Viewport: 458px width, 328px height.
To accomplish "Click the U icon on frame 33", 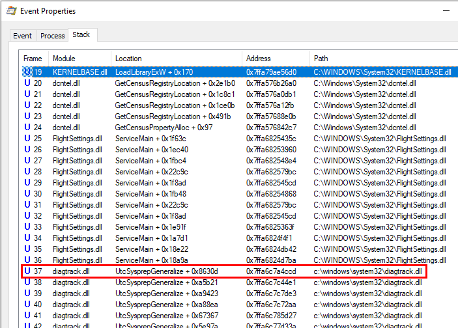I will [x=27, y=227].
